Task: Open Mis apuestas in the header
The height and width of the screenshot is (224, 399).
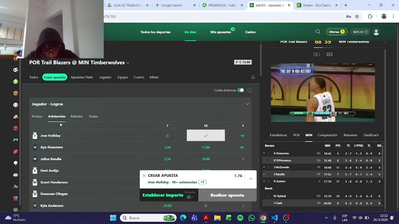Action: tap(221, 32)
